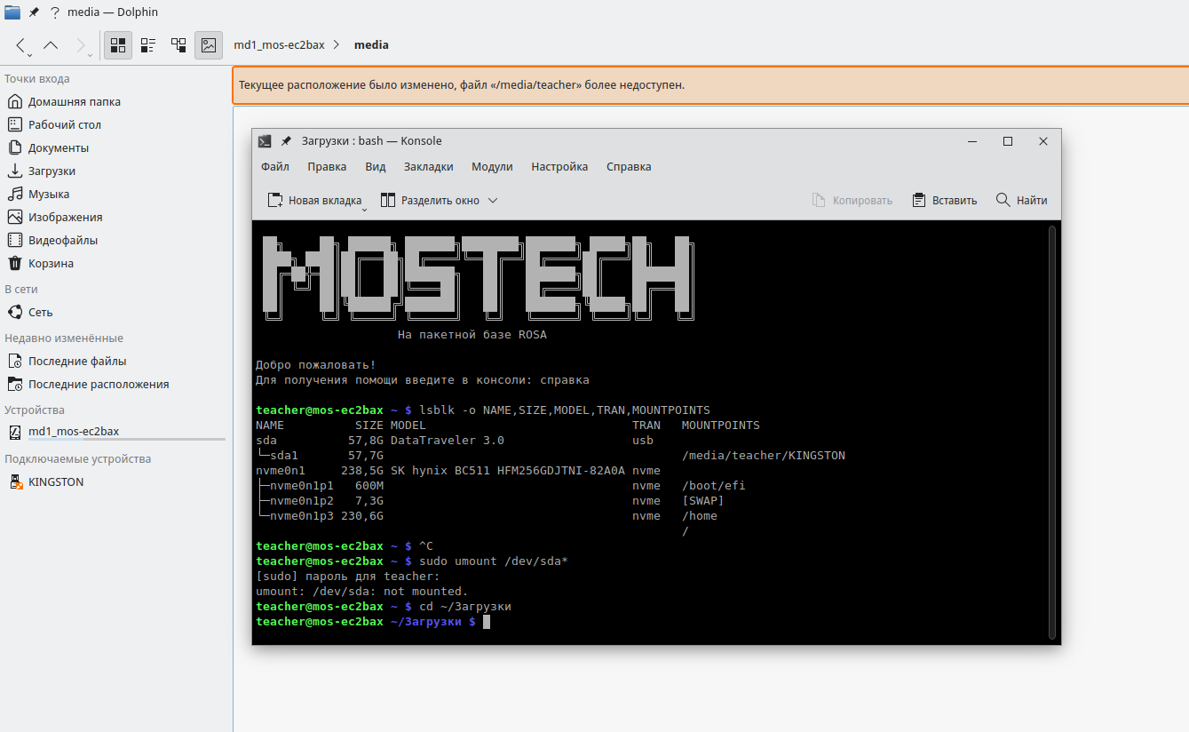Open the Настройка menu in Konsole

559,166
